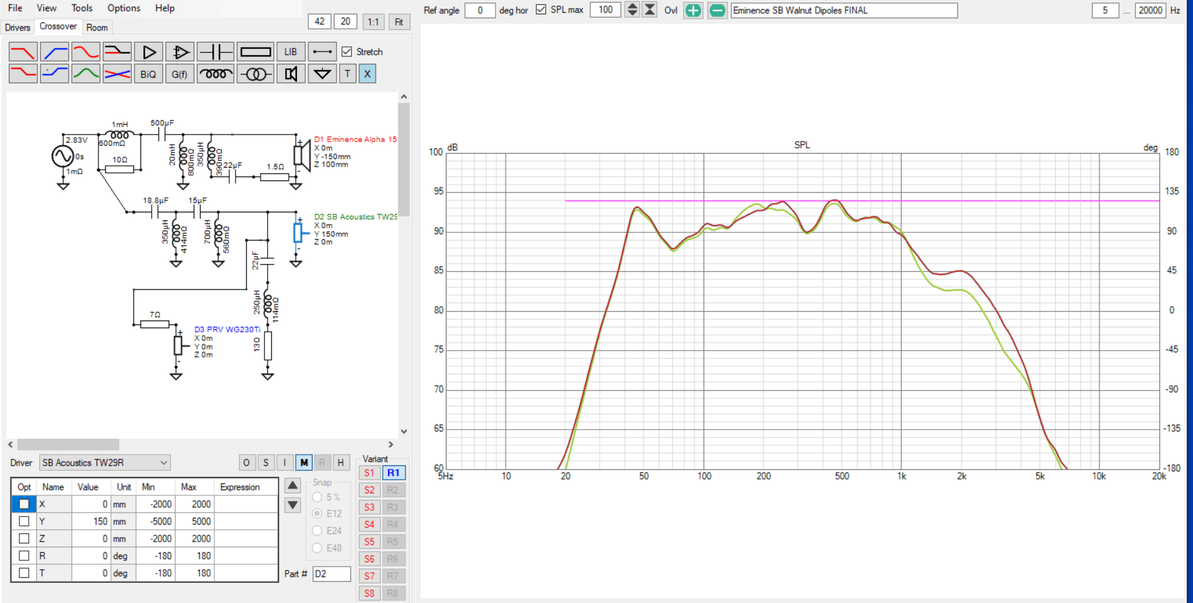Select the 5 % snap option
Screen dimensions: 1193x603
point(317,497)
